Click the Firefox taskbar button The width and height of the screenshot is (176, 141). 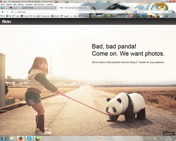pos(21,138)
